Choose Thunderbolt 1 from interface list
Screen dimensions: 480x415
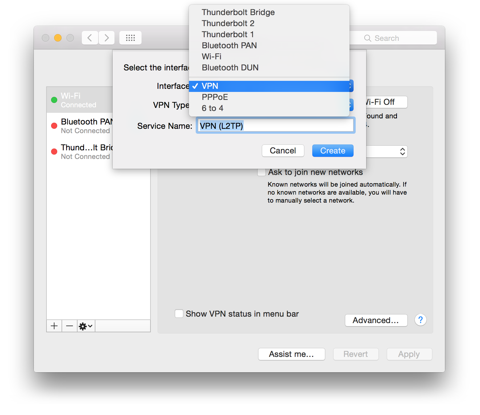[269, 34]
